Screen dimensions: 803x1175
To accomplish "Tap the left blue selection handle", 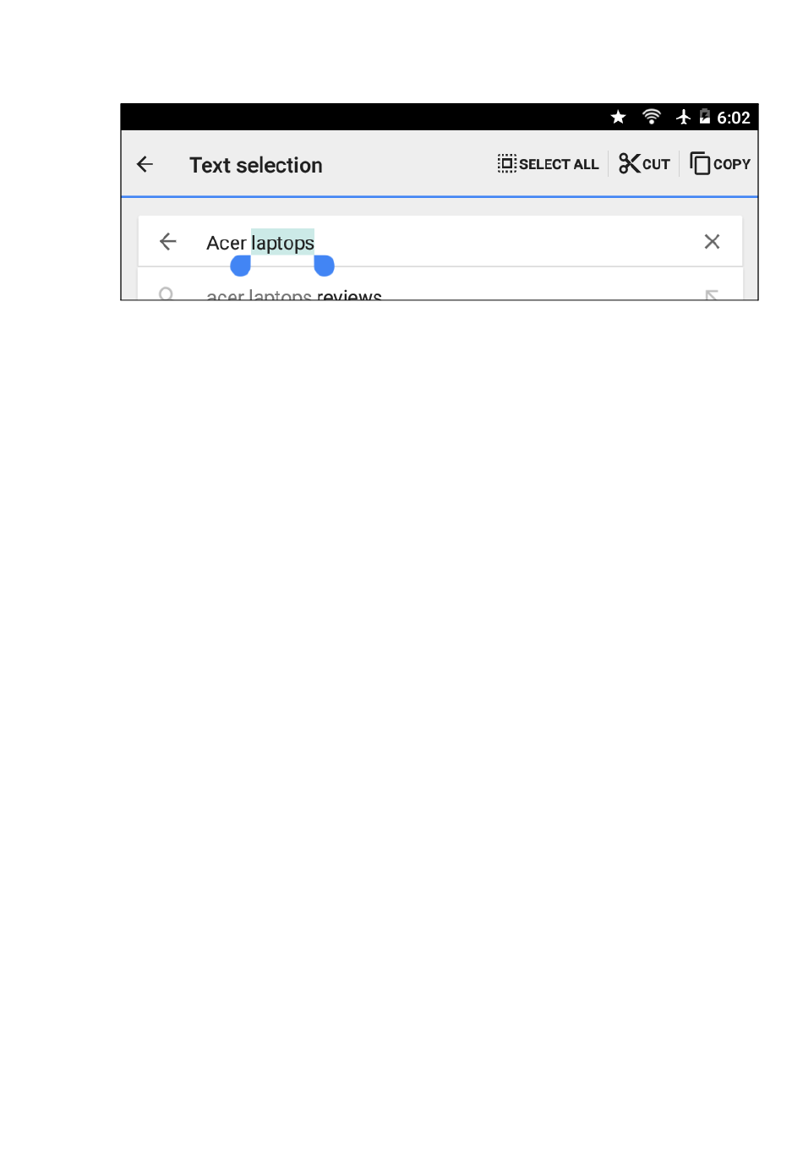I will tap(241, 266).
